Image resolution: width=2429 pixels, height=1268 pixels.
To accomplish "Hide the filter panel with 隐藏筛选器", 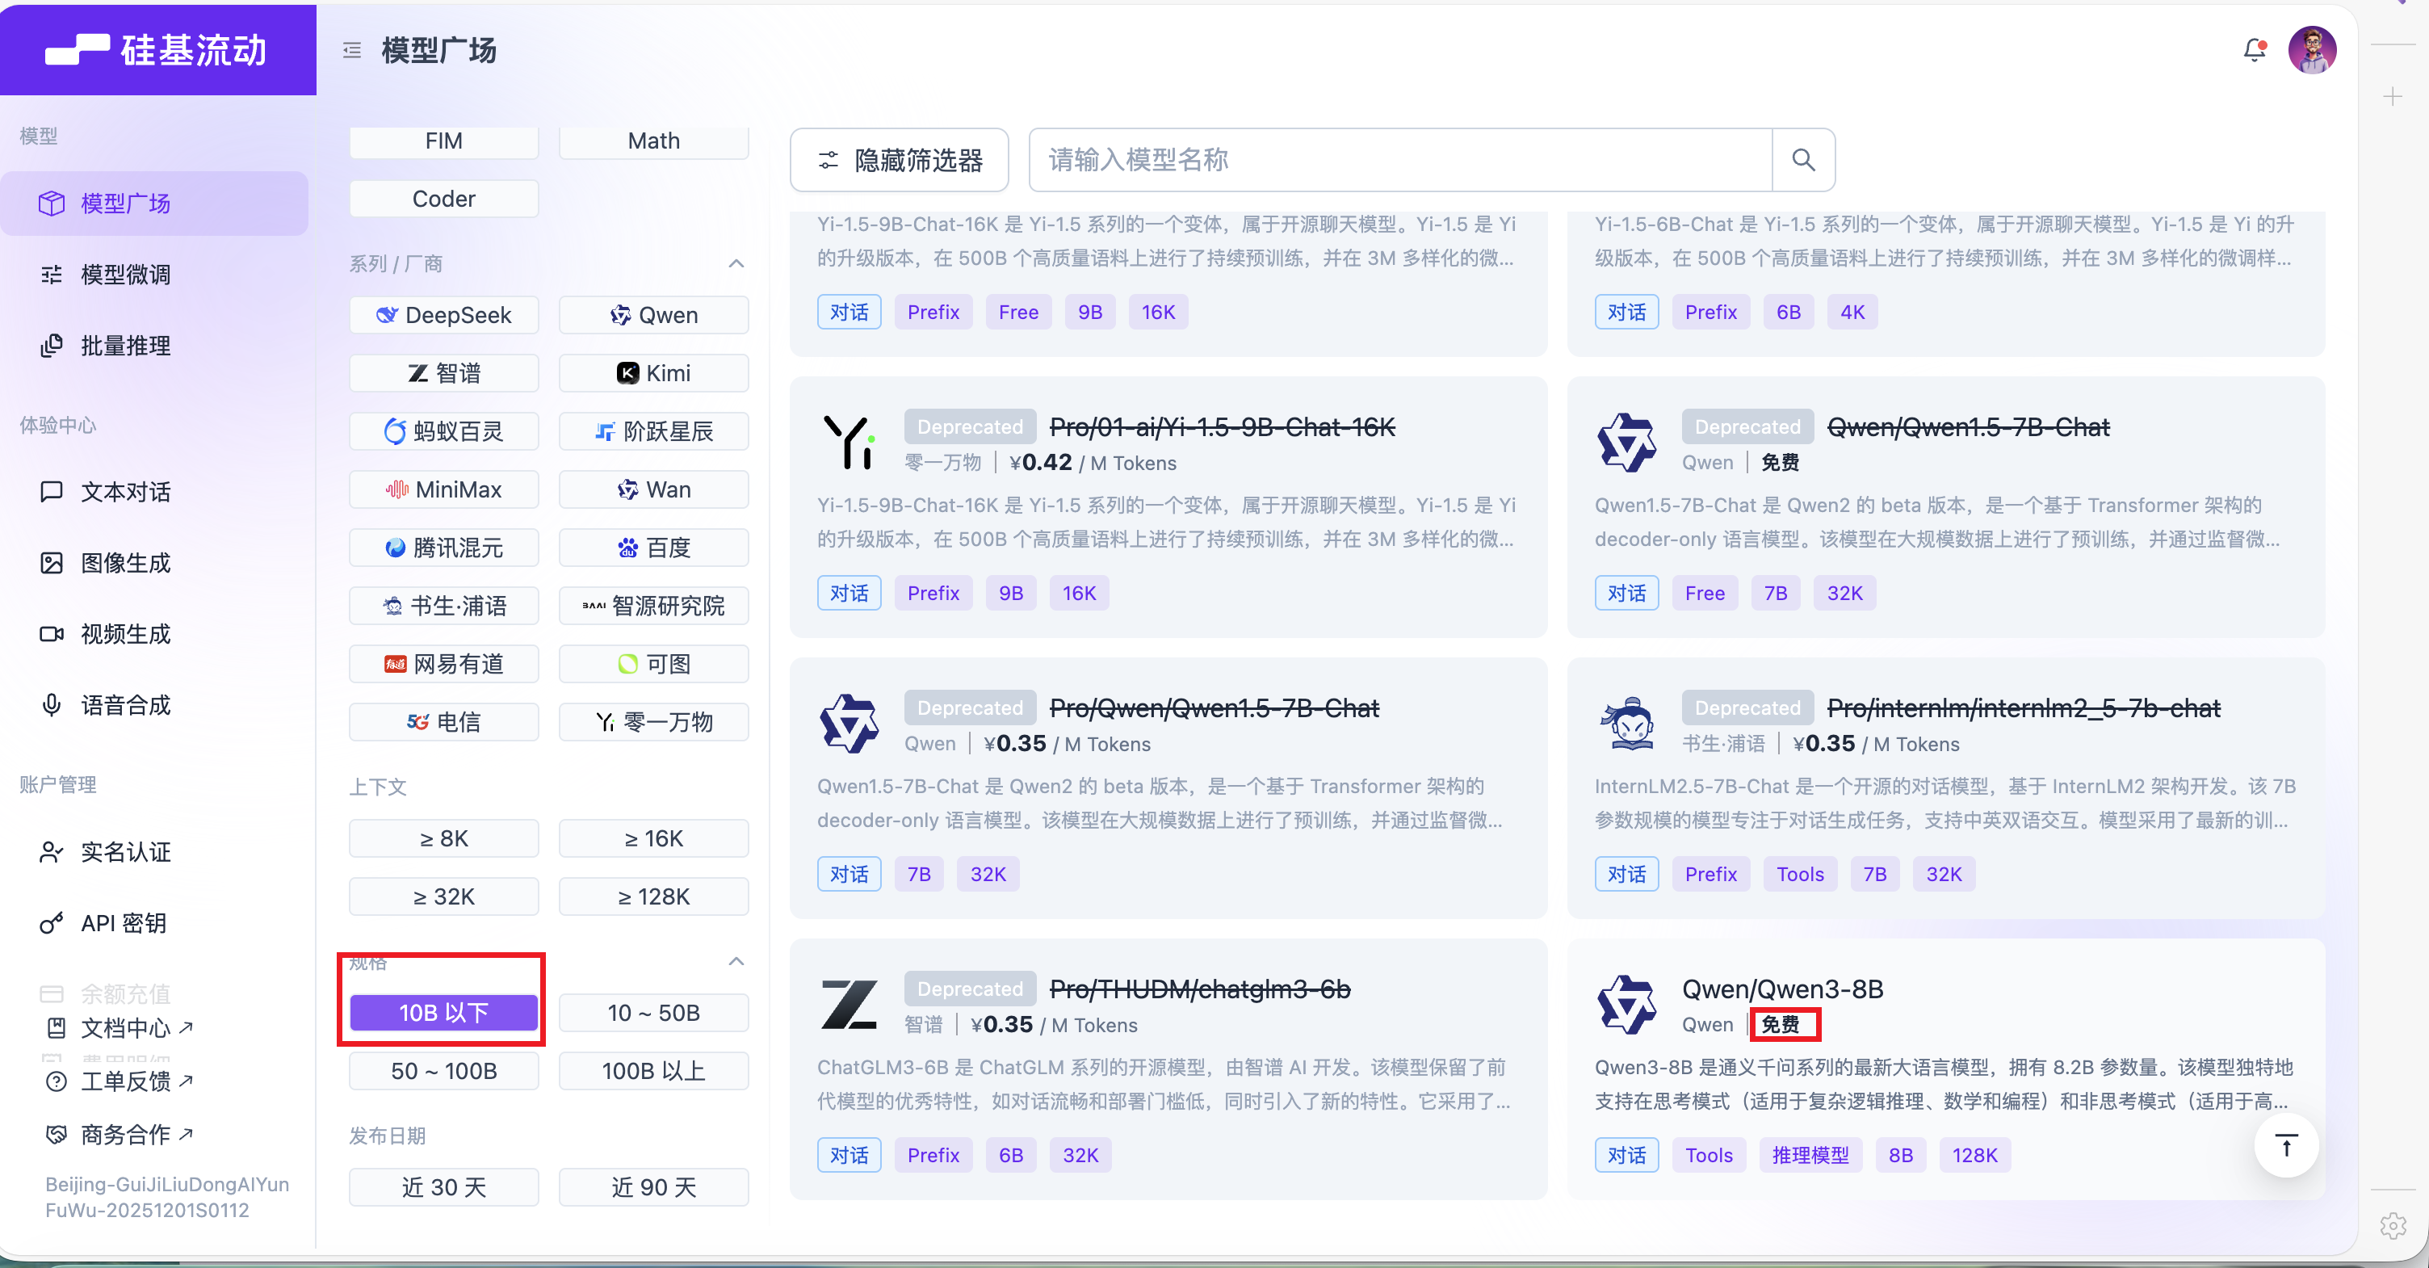I will (899, 160).
